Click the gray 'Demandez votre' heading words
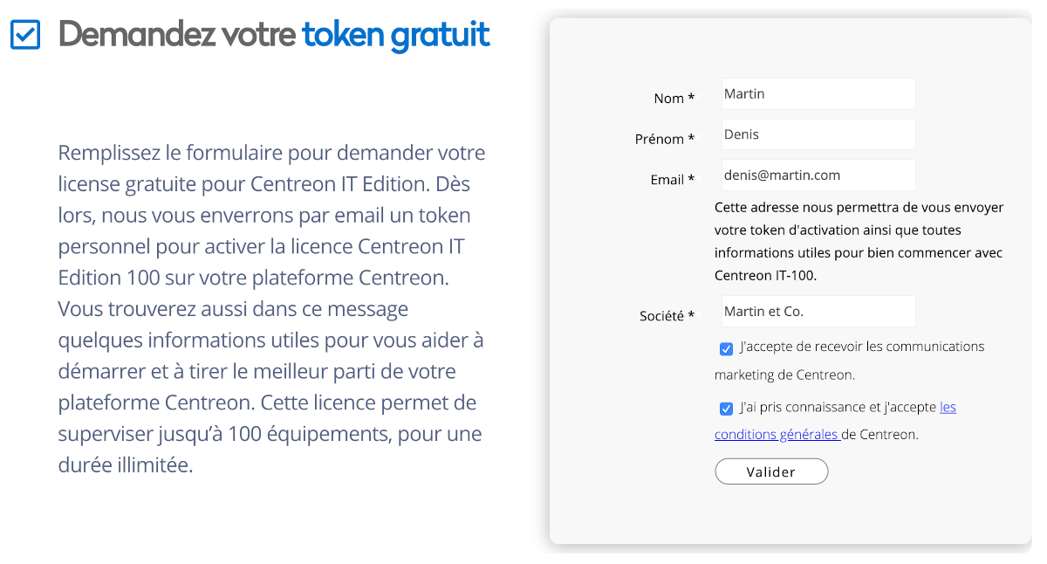The height and width of the screenshot is (564, 1047). point(177,35)
